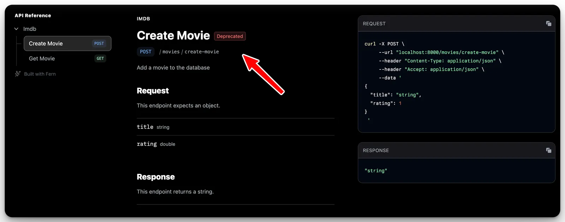The image size is (565, 222).
Task: Copy the RESPONSE code snippet
Action: coord(548,150)
